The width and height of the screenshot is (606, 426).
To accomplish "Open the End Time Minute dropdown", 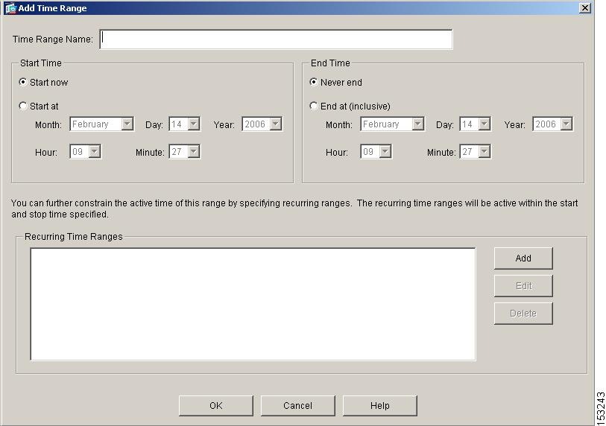I will [475, 151].
